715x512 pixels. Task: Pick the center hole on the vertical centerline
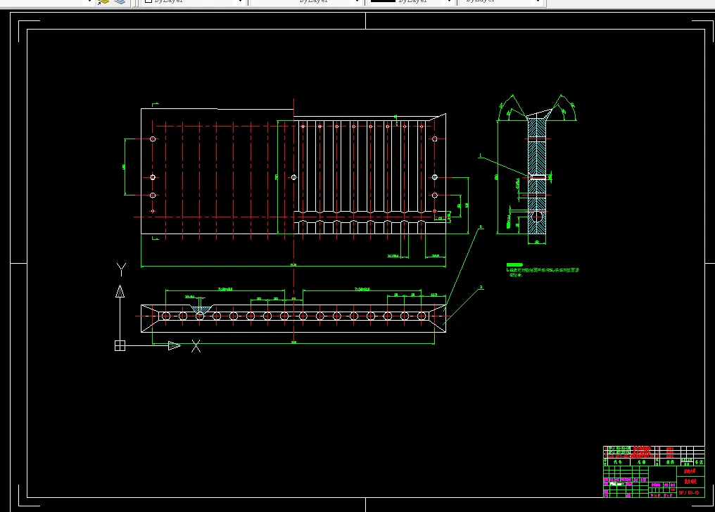coord(293,177)
